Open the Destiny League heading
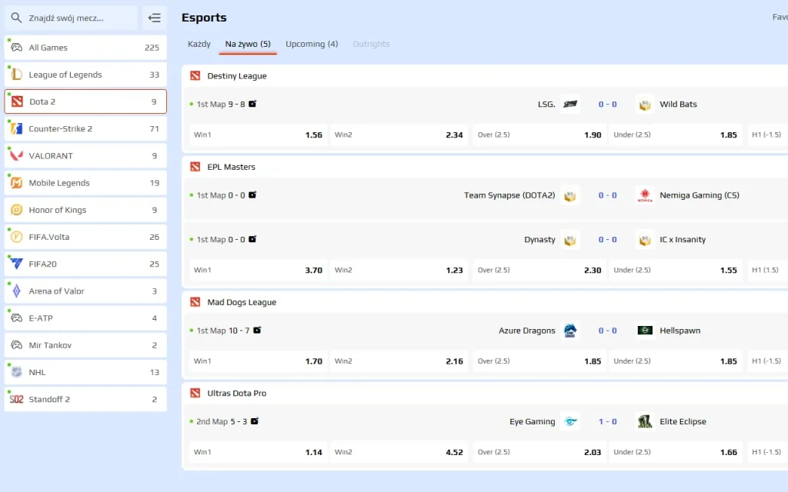The width and height of the screenshot is (788, 492). click(x=237, y=76)
